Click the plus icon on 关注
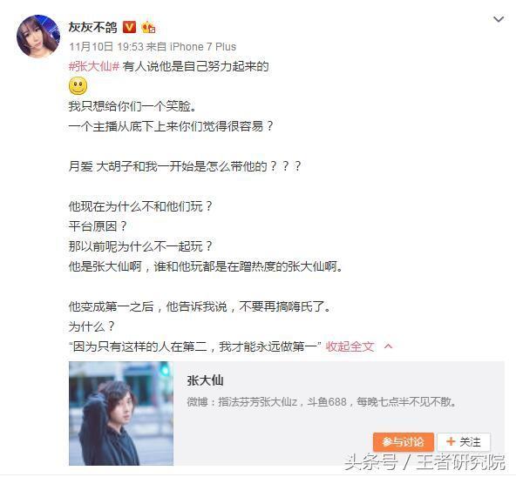 pyautogui.click(x=451, y=441)
